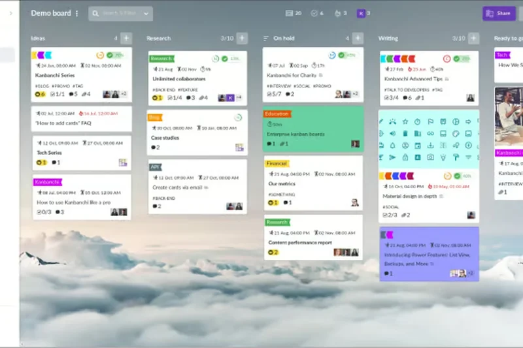Click the On hold column sort icon
Screen dimensions: 523x348
266,39
